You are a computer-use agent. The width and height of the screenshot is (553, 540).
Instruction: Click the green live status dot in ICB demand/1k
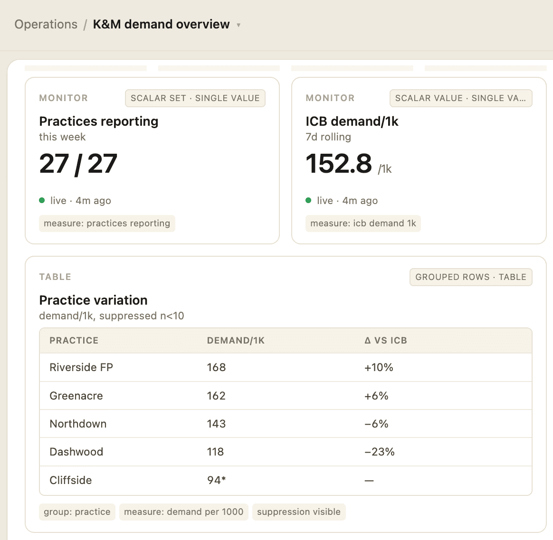pyautogui.click(x=309, y=200)
